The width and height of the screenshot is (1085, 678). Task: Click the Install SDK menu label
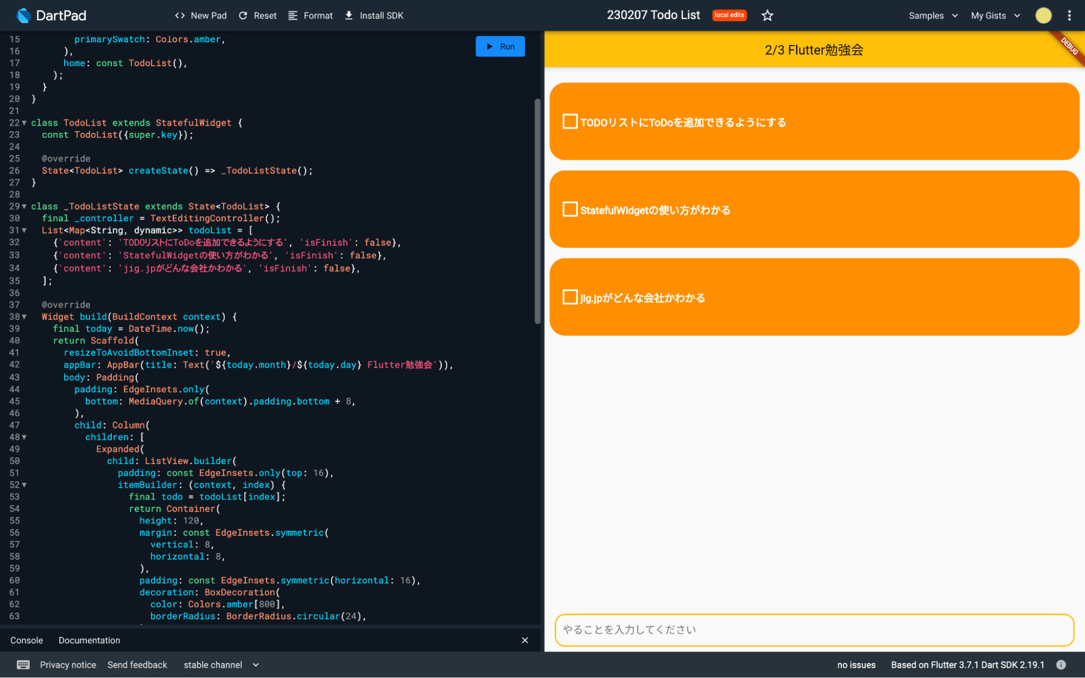tap(382, 16)
